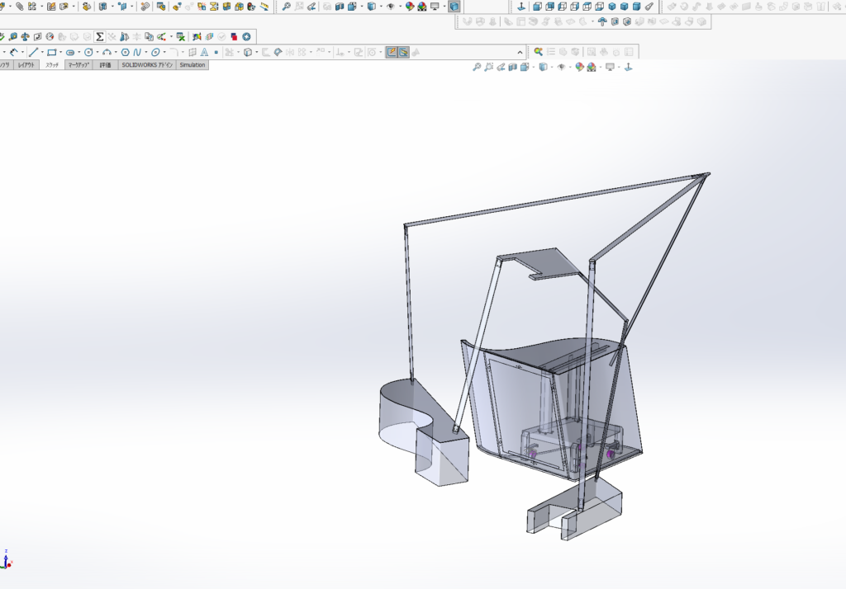The image size is (846, 589).
Task: Expand the Hide/Show Items eye dropdown in viewport
Action: click(x=568, y=67)
